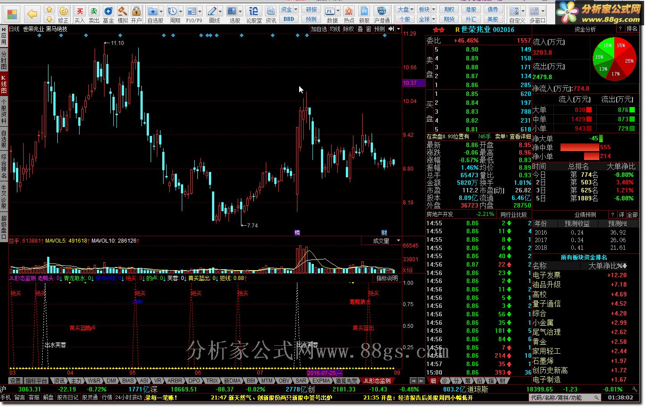Viewport: 645px width, 407px height.
Task: Click the skip-to-end arrow above chart
Action: (391, 29)
